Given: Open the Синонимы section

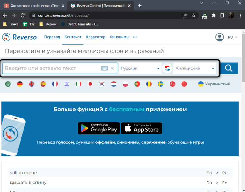Looking at the screenshot, I should click(120, 37).
